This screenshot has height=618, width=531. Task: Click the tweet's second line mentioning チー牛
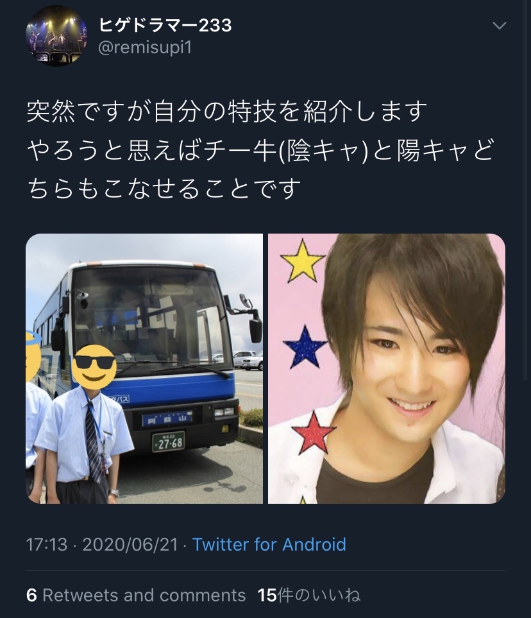point(260,150)
